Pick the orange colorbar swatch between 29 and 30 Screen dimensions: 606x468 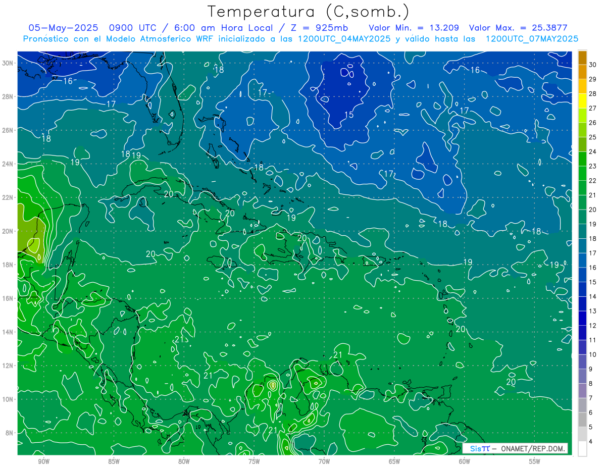(582, 72)
